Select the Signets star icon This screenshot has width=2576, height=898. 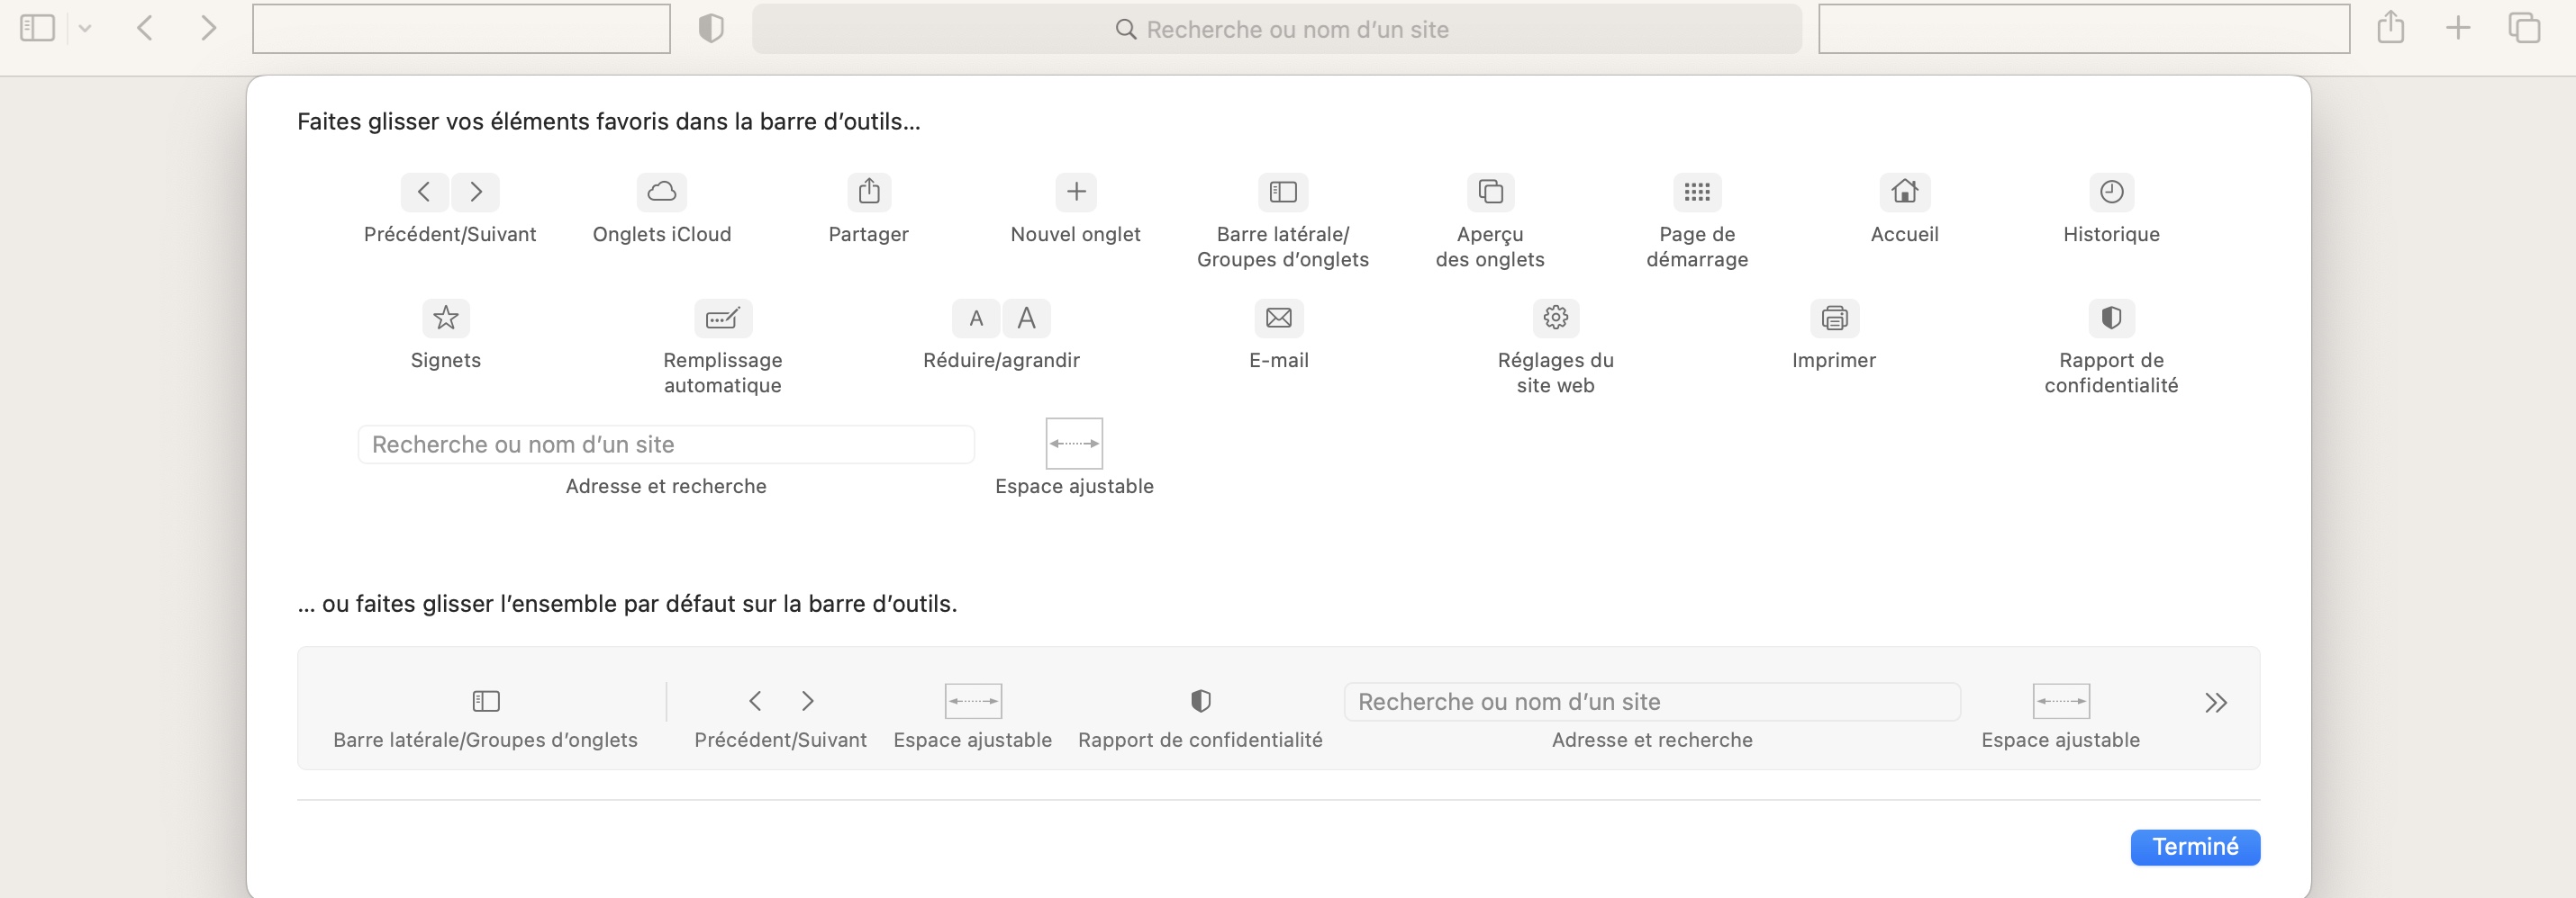point(446,318)
